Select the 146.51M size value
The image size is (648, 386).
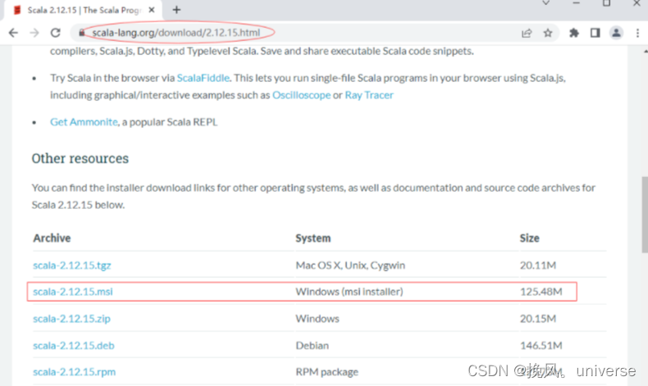pyautogui.click(x=541, y=345)
